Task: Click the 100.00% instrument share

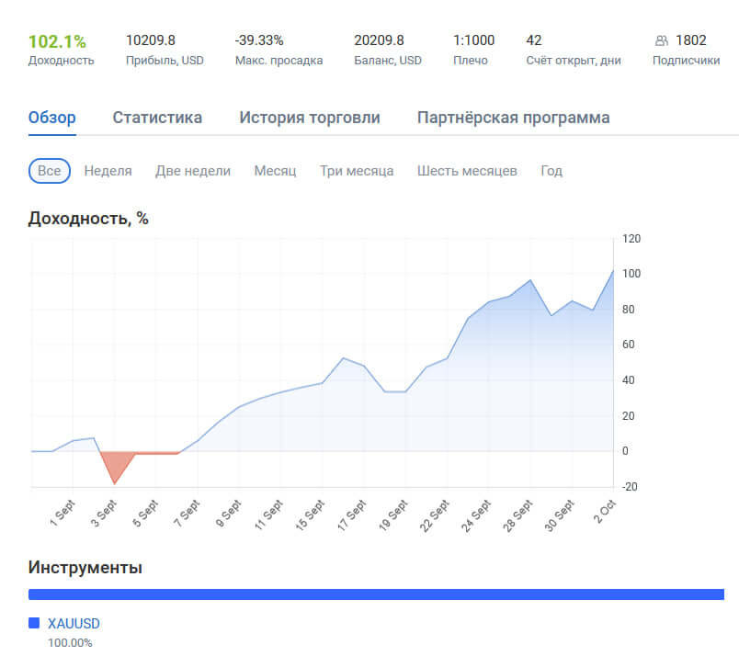Action: 70,643
